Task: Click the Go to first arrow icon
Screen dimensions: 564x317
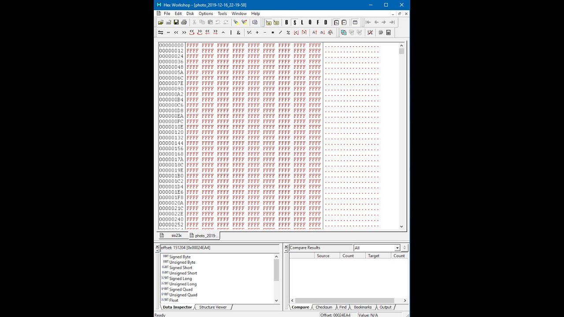Action: [368, 22]
